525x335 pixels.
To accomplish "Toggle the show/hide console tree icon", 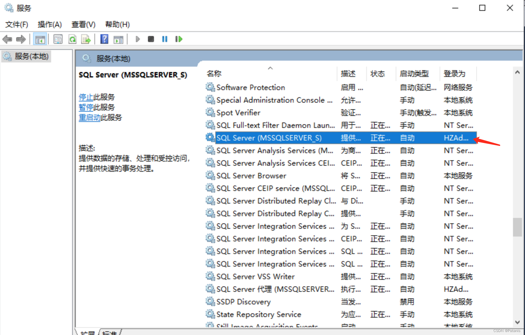I will click(40, 39).
